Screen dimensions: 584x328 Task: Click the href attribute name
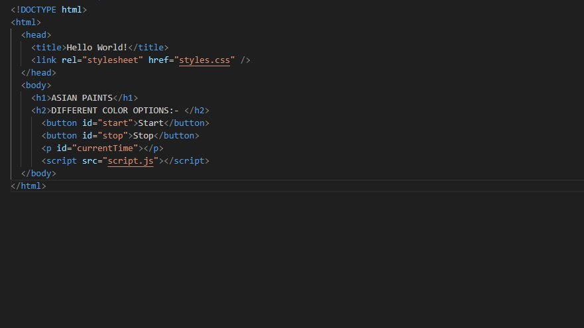pos(158,60)
